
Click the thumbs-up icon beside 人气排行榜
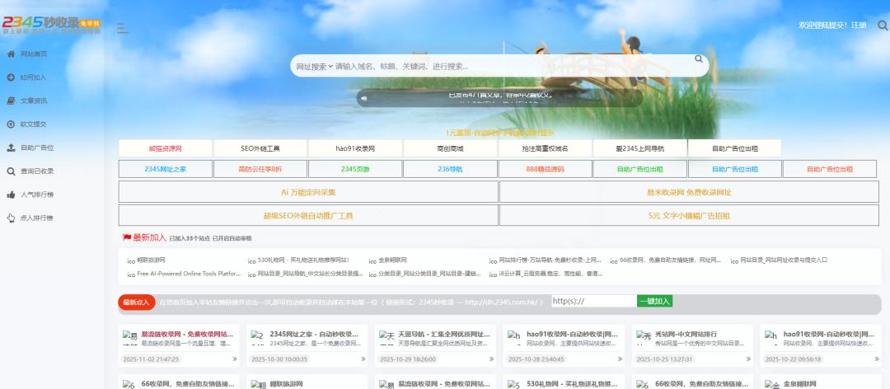[11, 194]
